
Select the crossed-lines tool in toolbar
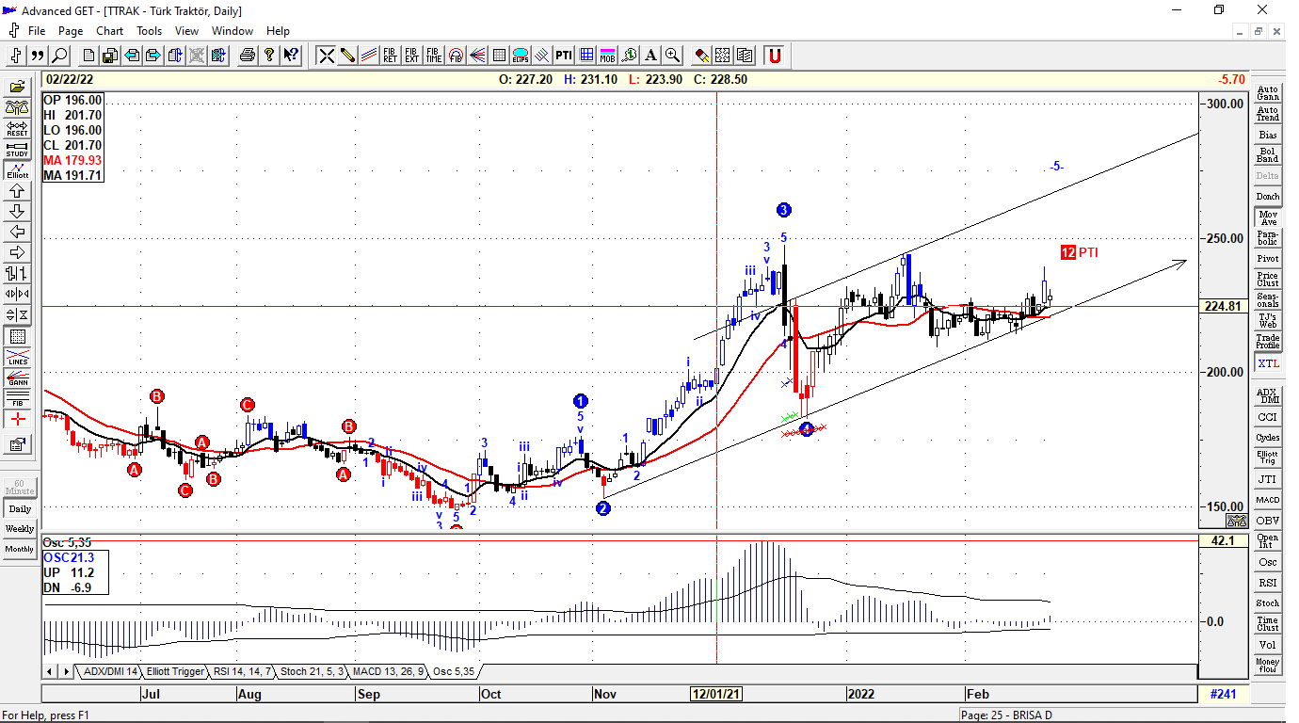pyautogui.click(x=326, y=56)
